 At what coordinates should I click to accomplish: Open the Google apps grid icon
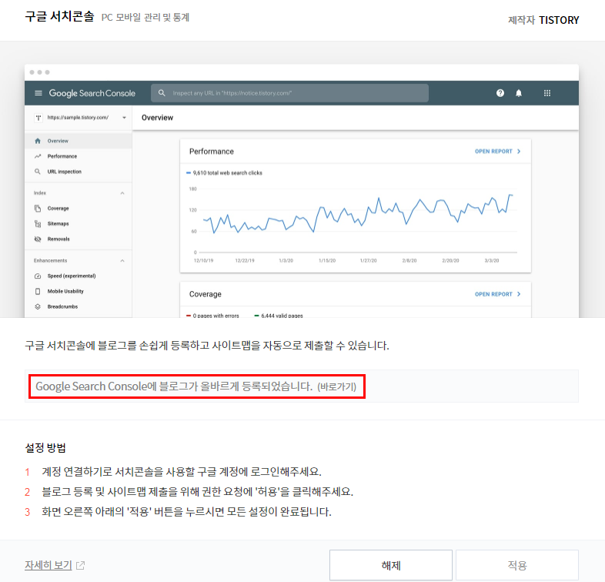pyautogui.click(x=547, y=93)
